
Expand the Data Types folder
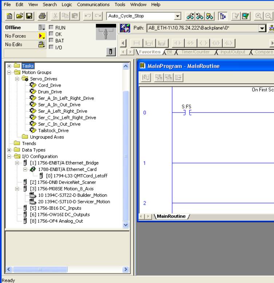9,150
